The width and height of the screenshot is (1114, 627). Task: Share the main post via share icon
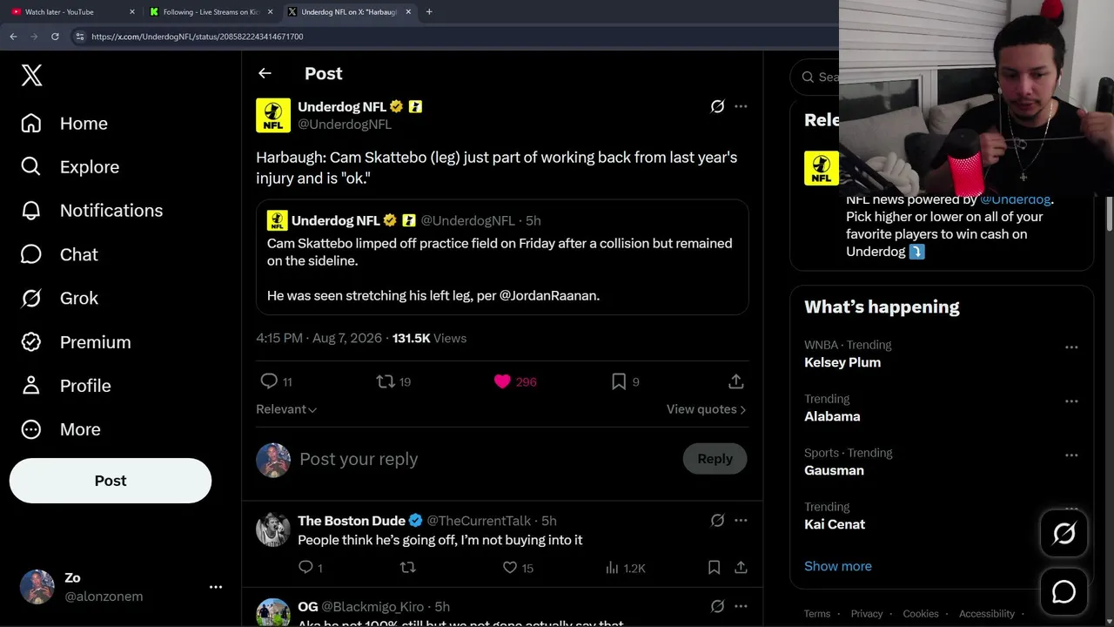point(735,381)
